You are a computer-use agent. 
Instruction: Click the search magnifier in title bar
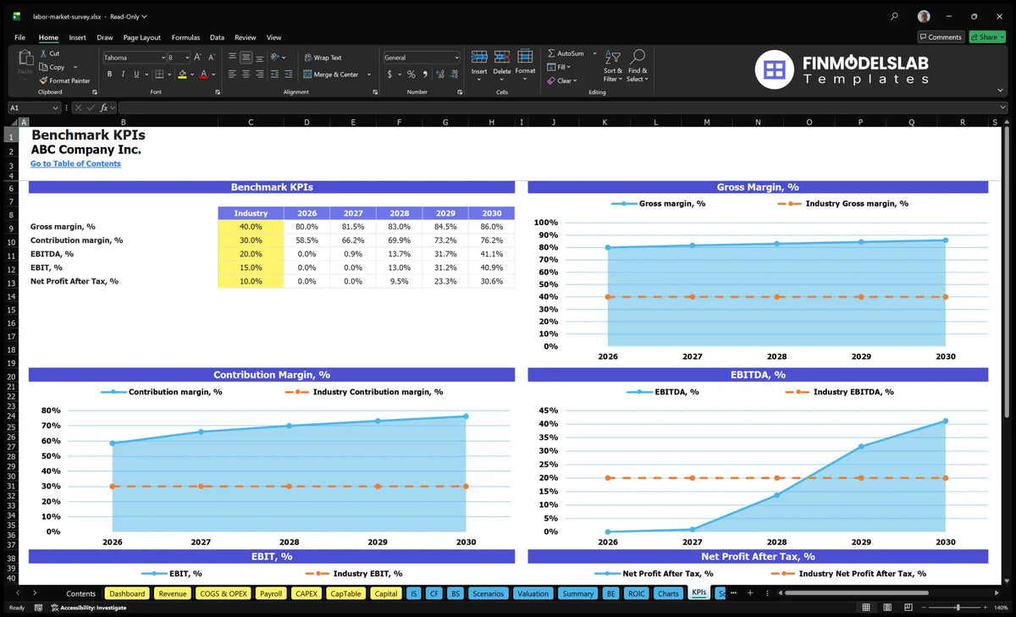click(895, 16)
